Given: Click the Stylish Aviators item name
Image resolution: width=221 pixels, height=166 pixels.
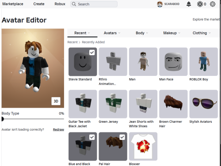Looking at the screenshot, I should pos(201,122).
